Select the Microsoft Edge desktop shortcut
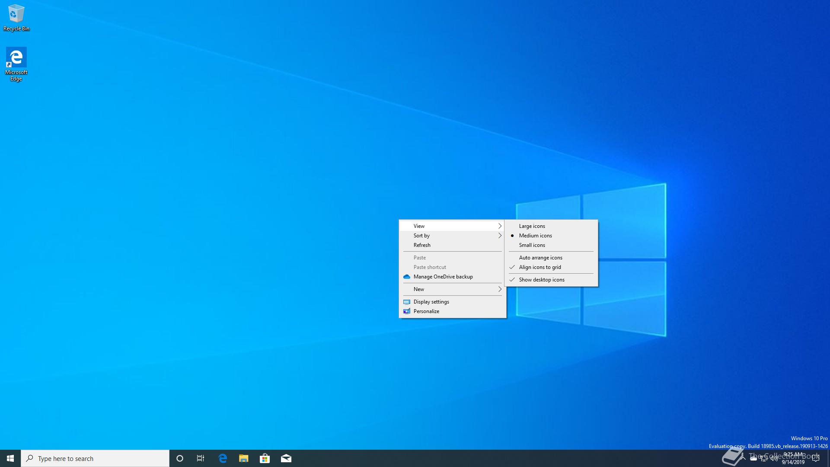 click(16, 64)
